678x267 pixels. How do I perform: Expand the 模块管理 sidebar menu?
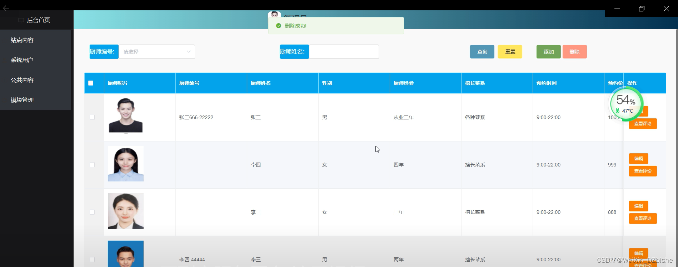pos(36,100)
